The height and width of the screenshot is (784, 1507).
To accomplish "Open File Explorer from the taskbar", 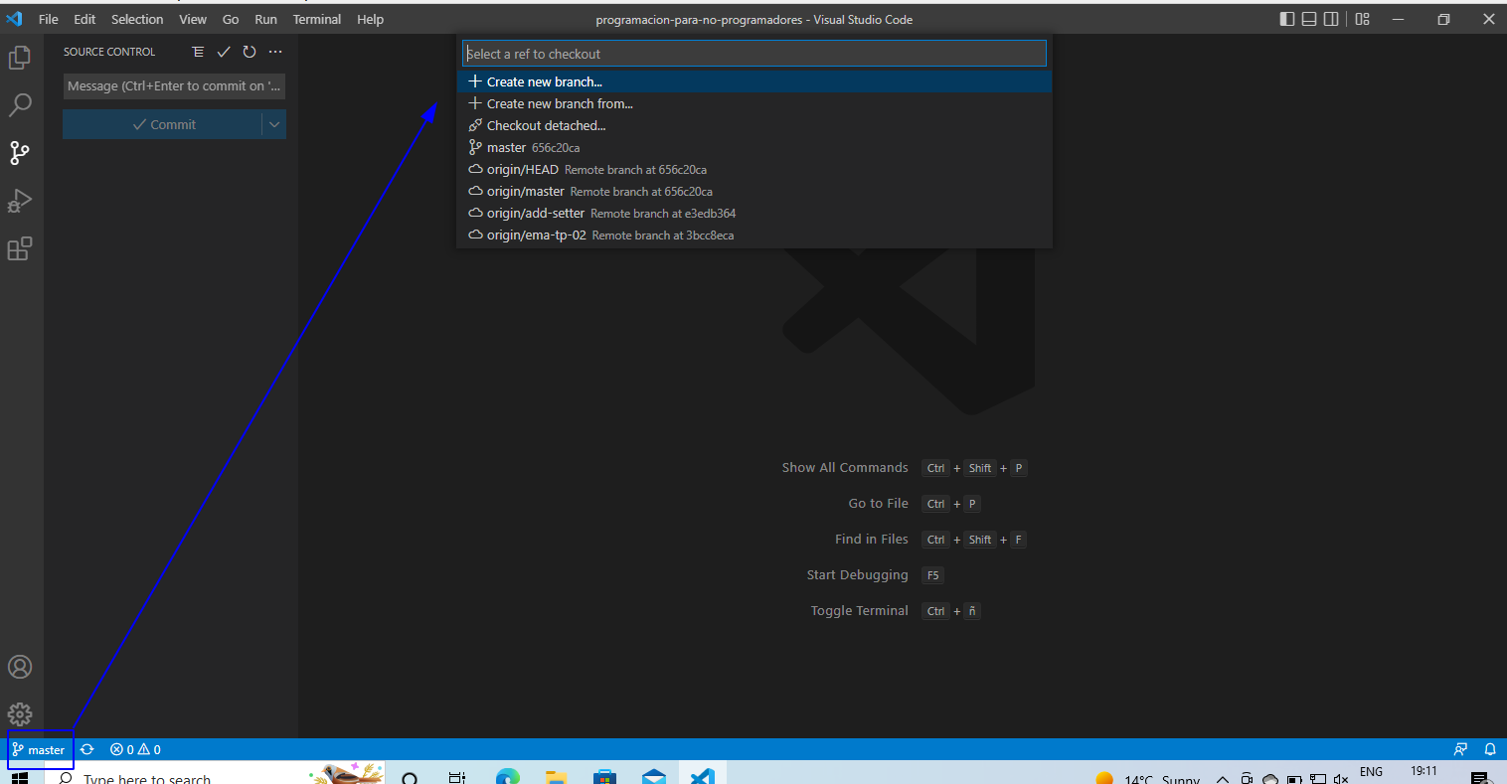I will 556,777.
